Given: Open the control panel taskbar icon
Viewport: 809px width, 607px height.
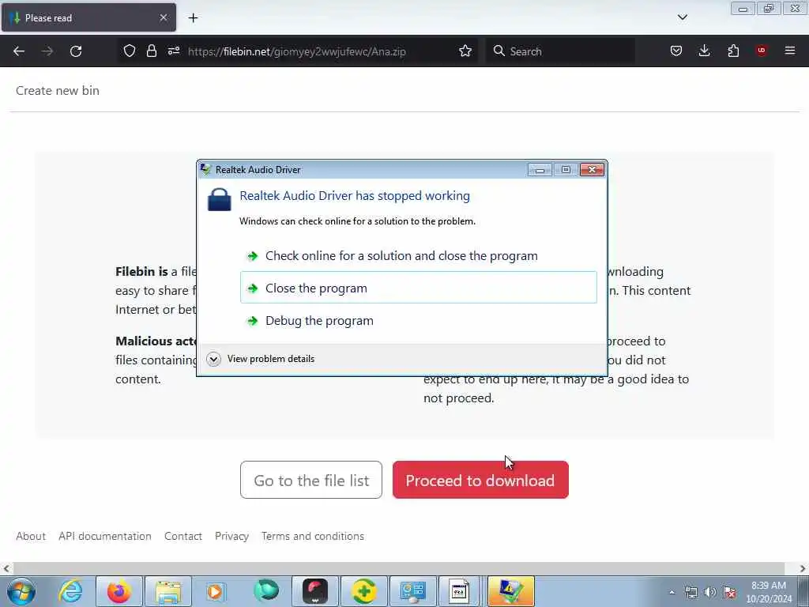Looking at the screenshot, I should coord(412,591).
